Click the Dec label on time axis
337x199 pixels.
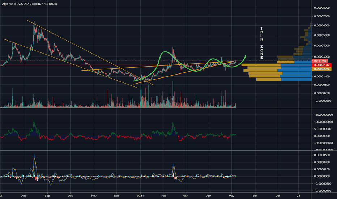tap(116, 196)
